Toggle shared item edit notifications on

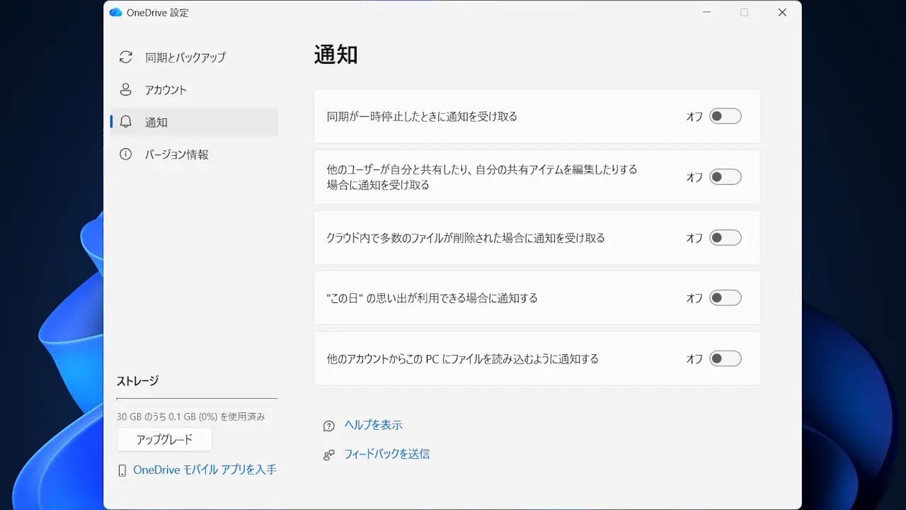point(726,177)
